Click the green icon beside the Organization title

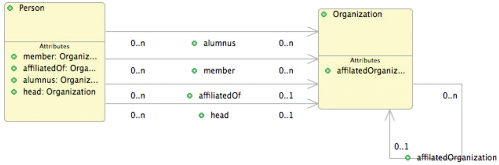coord(324,14)
